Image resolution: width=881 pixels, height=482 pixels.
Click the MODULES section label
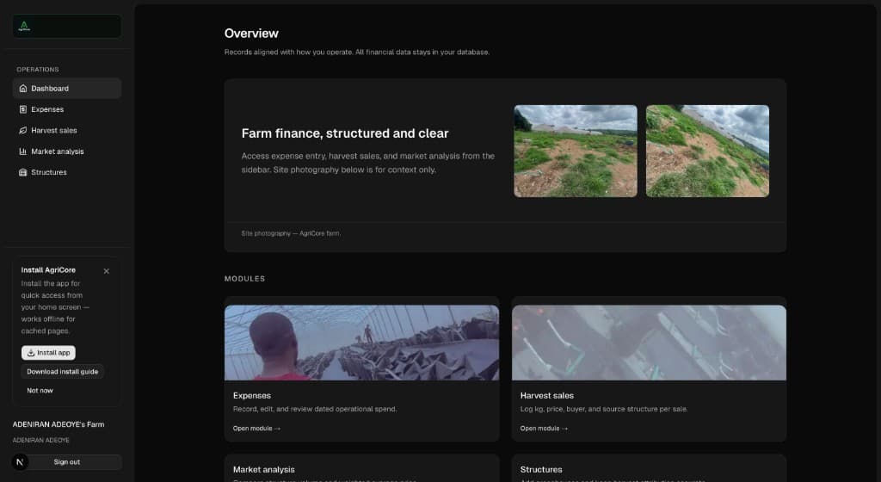pyautogui.click(x=244, y=279)
